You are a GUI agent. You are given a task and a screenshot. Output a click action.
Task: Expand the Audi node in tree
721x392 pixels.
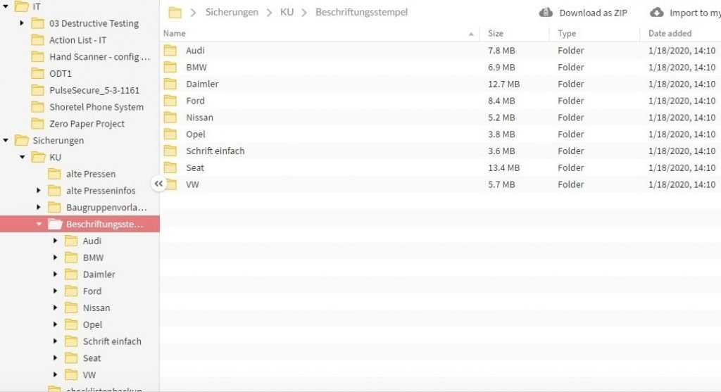[55, 241]
